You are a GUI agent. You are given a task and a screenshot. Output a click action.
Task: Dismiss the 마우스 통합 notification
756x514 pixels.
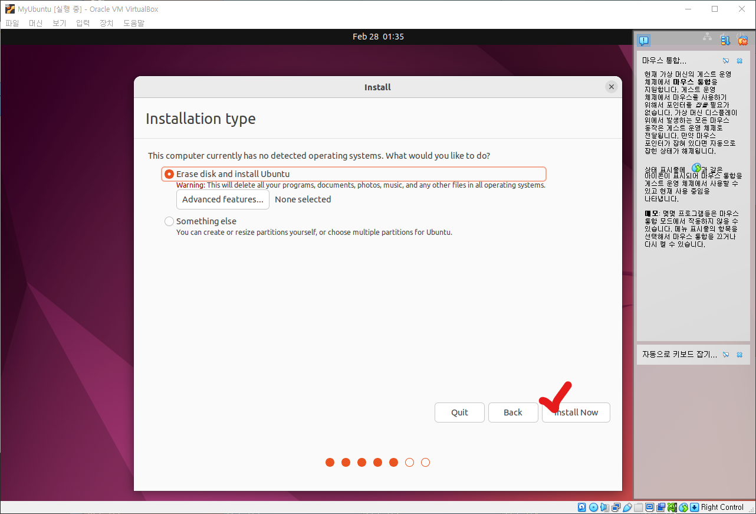(x=739, y=61)
